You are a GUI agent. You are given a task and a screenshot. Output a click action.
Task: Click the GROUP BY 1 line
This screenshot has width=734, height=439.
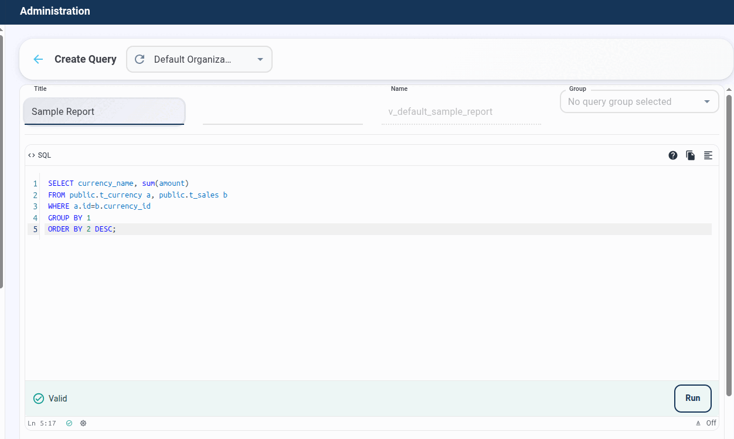click(x=69, y=218)
